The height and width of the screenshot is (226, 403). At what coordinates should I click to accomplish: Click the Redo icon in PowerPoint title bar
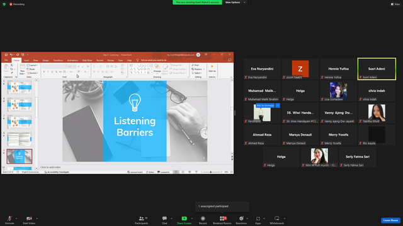click(18, 55)
